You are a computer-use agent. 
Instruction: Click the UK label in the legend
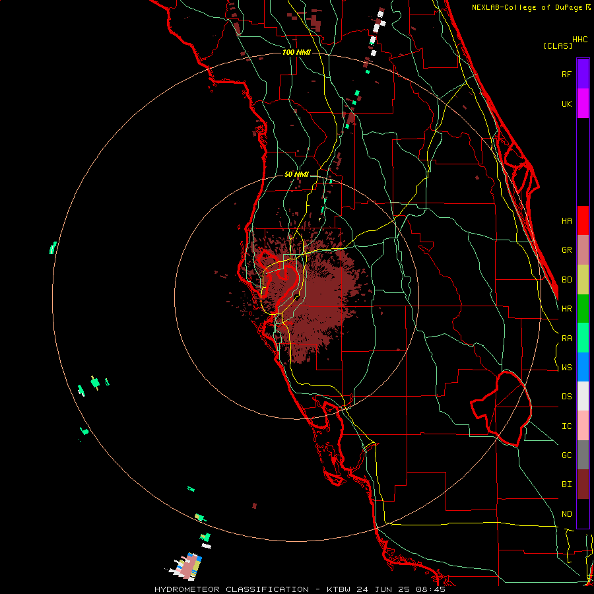566,104
